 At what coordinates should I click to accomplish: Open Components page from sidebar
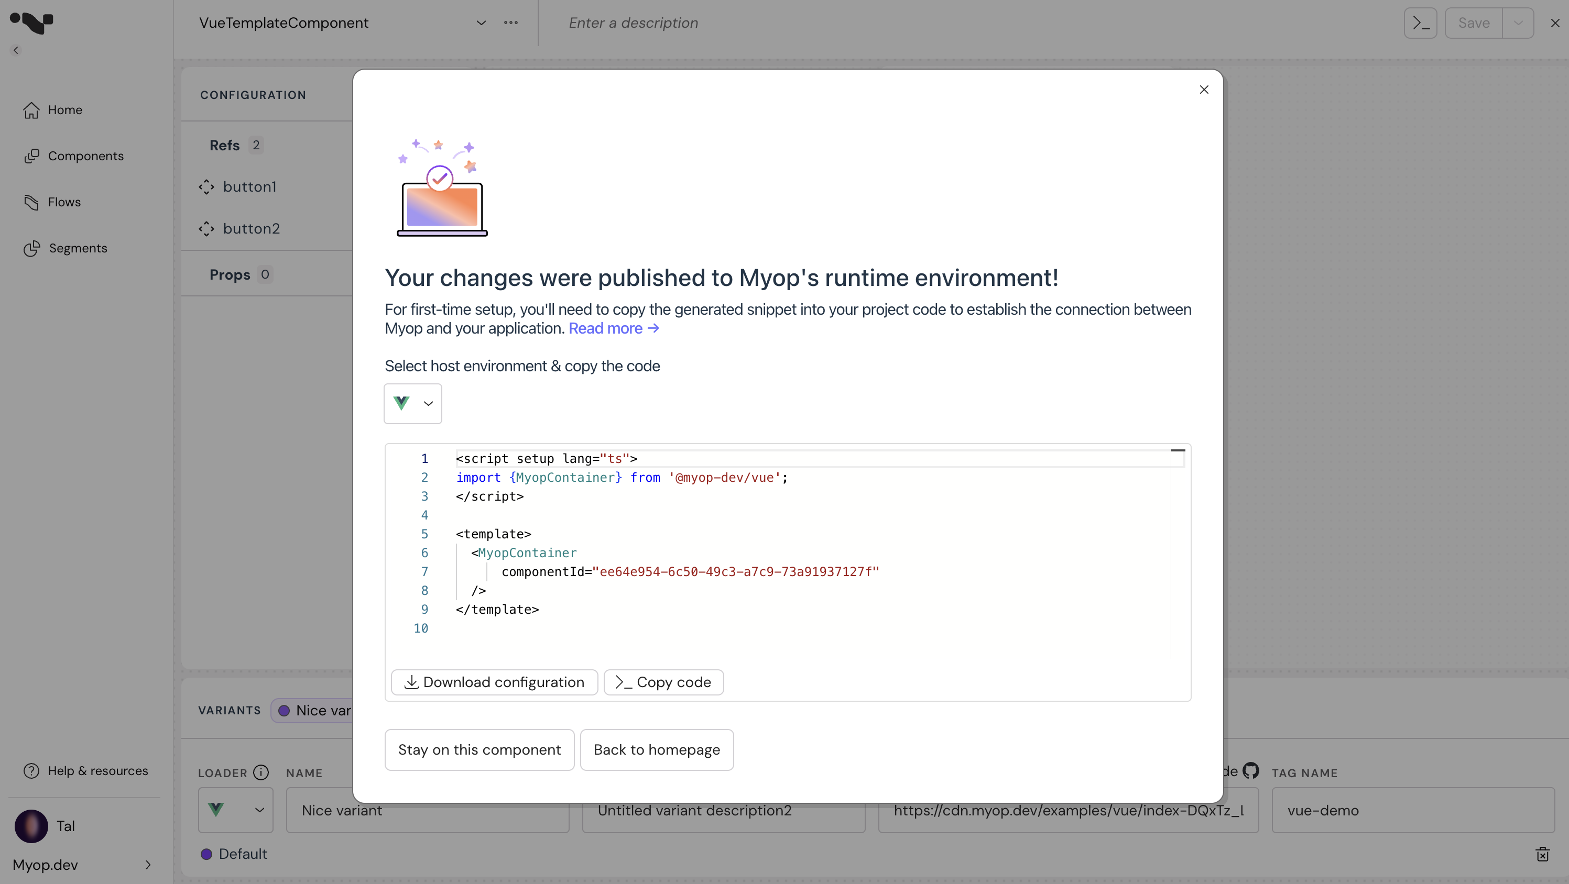click(x=74, y=157)
